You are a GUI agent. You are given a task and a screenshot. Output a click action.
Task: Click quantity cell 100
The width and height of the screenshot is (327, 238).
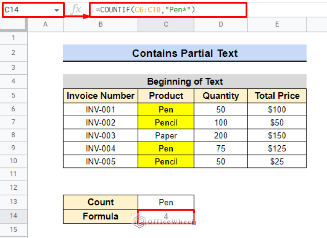click(221, 123)
